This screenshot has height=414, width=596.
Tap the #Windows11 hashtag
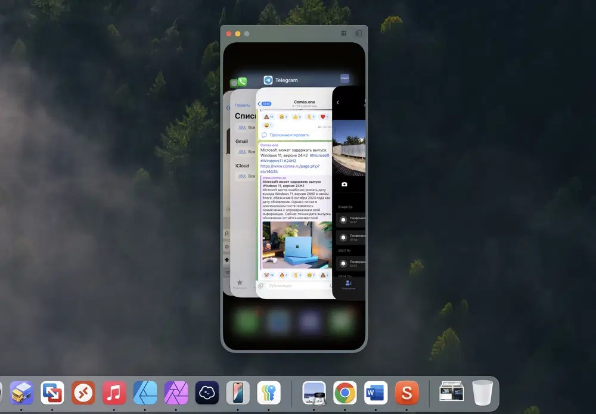(x=271, y=161)
